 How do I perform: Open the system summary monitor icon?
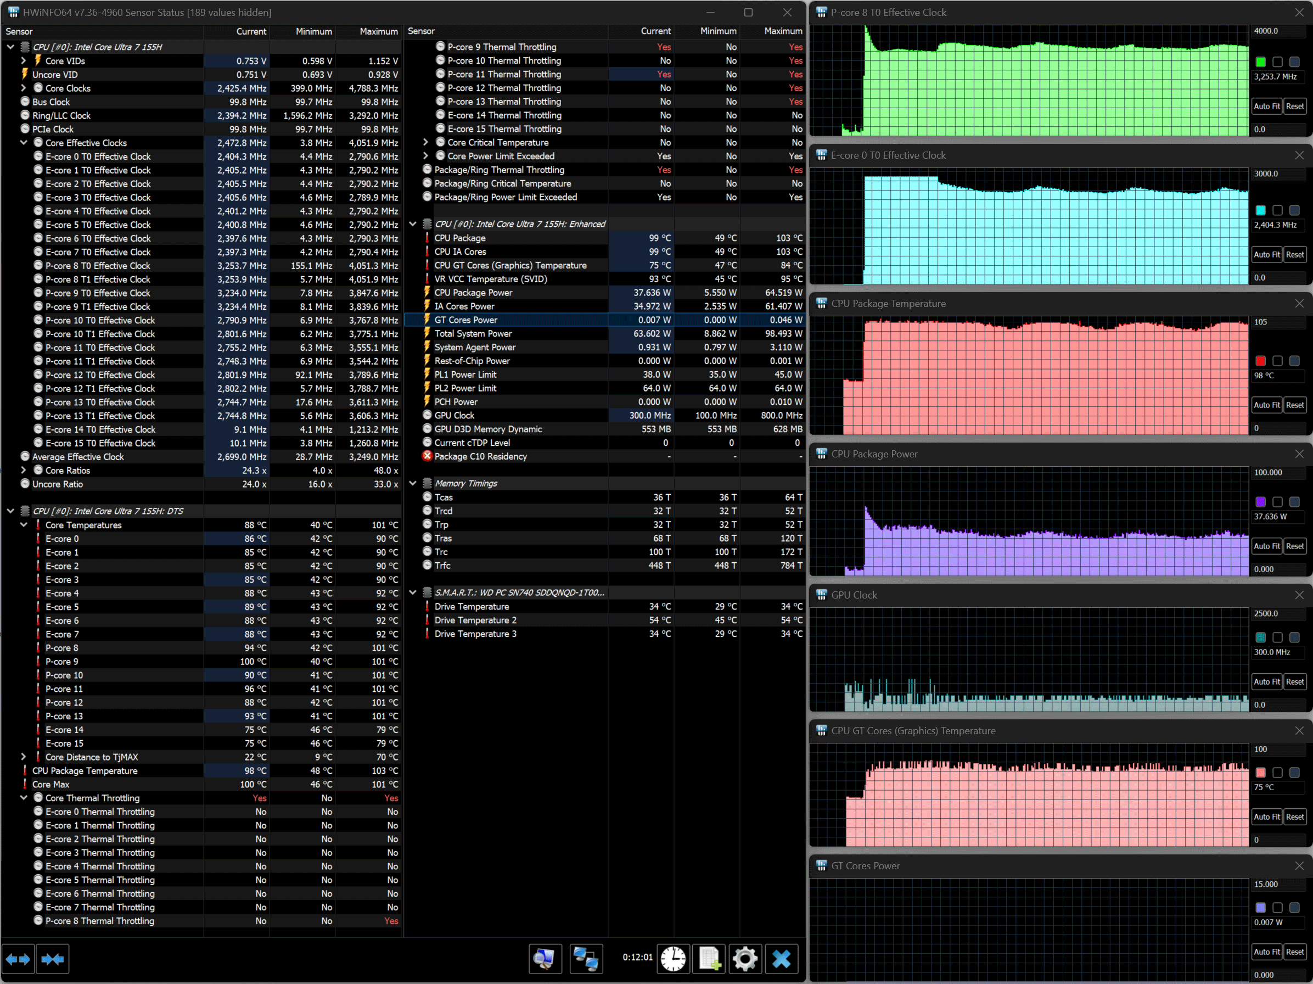(x=545, y=958)
